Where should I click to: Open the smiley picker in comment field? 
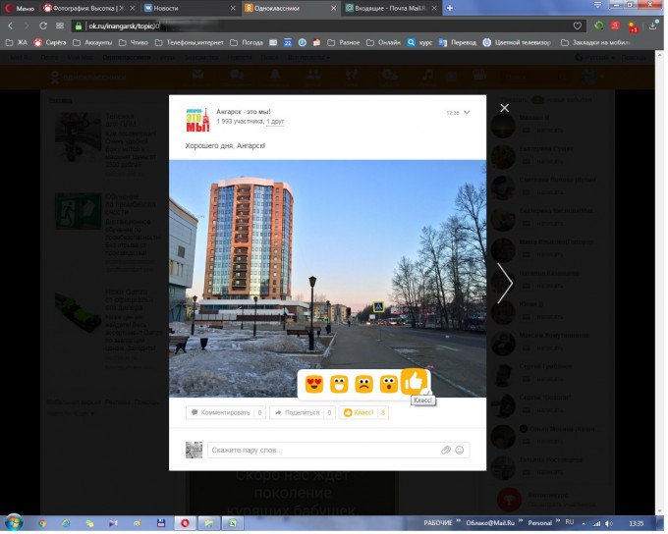click(x=460, y=450)
